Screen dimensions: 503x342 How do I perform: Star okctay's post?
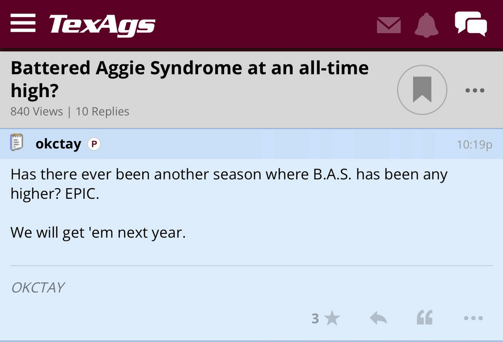pos(331,318)
